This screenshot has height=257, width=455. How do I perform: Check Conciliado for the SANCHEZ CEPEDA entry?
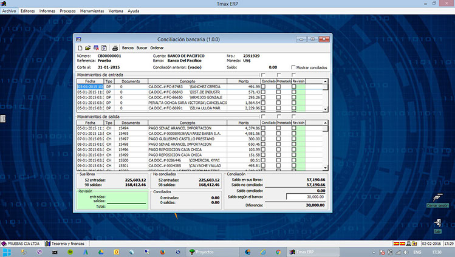click(264, 87)
